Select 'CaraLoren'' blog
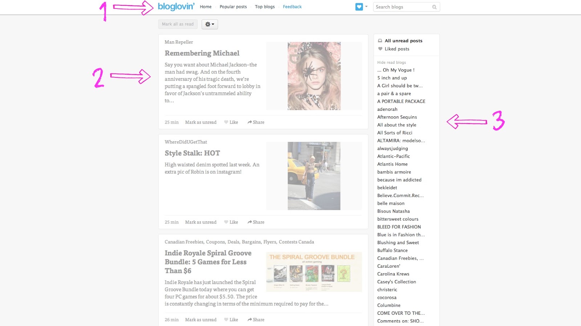Screen dimensions: 581x326 pyautogui.click(x=389, y=266)
